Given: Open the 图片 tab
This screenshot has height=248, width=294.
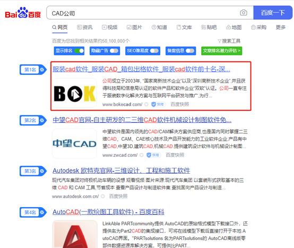Looking at the screenshot, I should tap(134, 28).
